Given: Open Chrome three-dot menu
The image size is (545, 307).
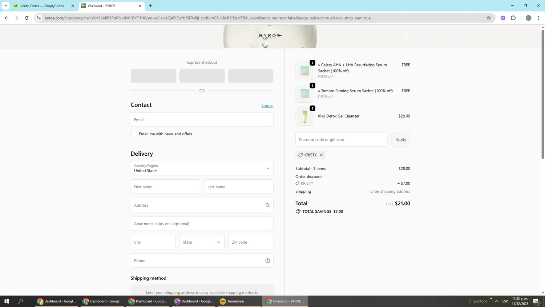Looking at the screenshot, I should coord(538,18).
